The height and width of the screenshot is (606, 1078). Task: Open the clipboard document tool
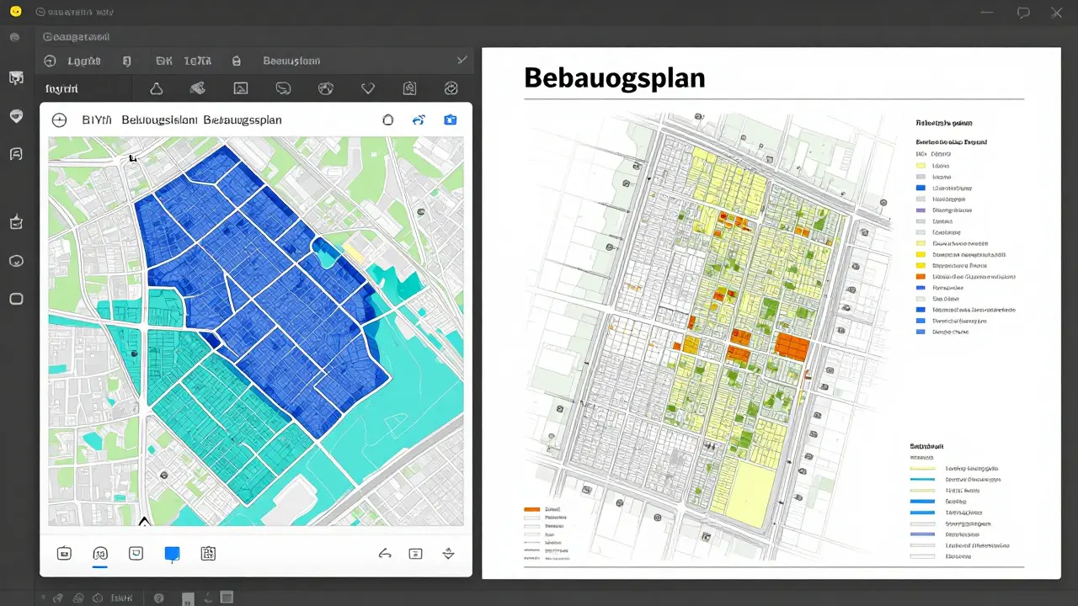(x=409, y=88)
